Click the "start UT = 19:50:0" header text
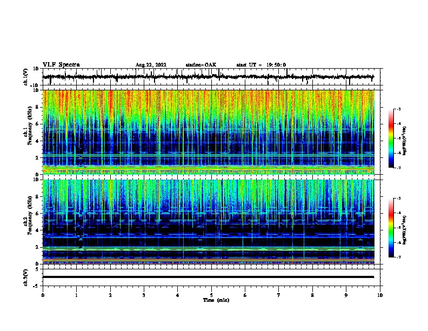The width and height of the screenshot is (428, 331). [x=261, y=65]
